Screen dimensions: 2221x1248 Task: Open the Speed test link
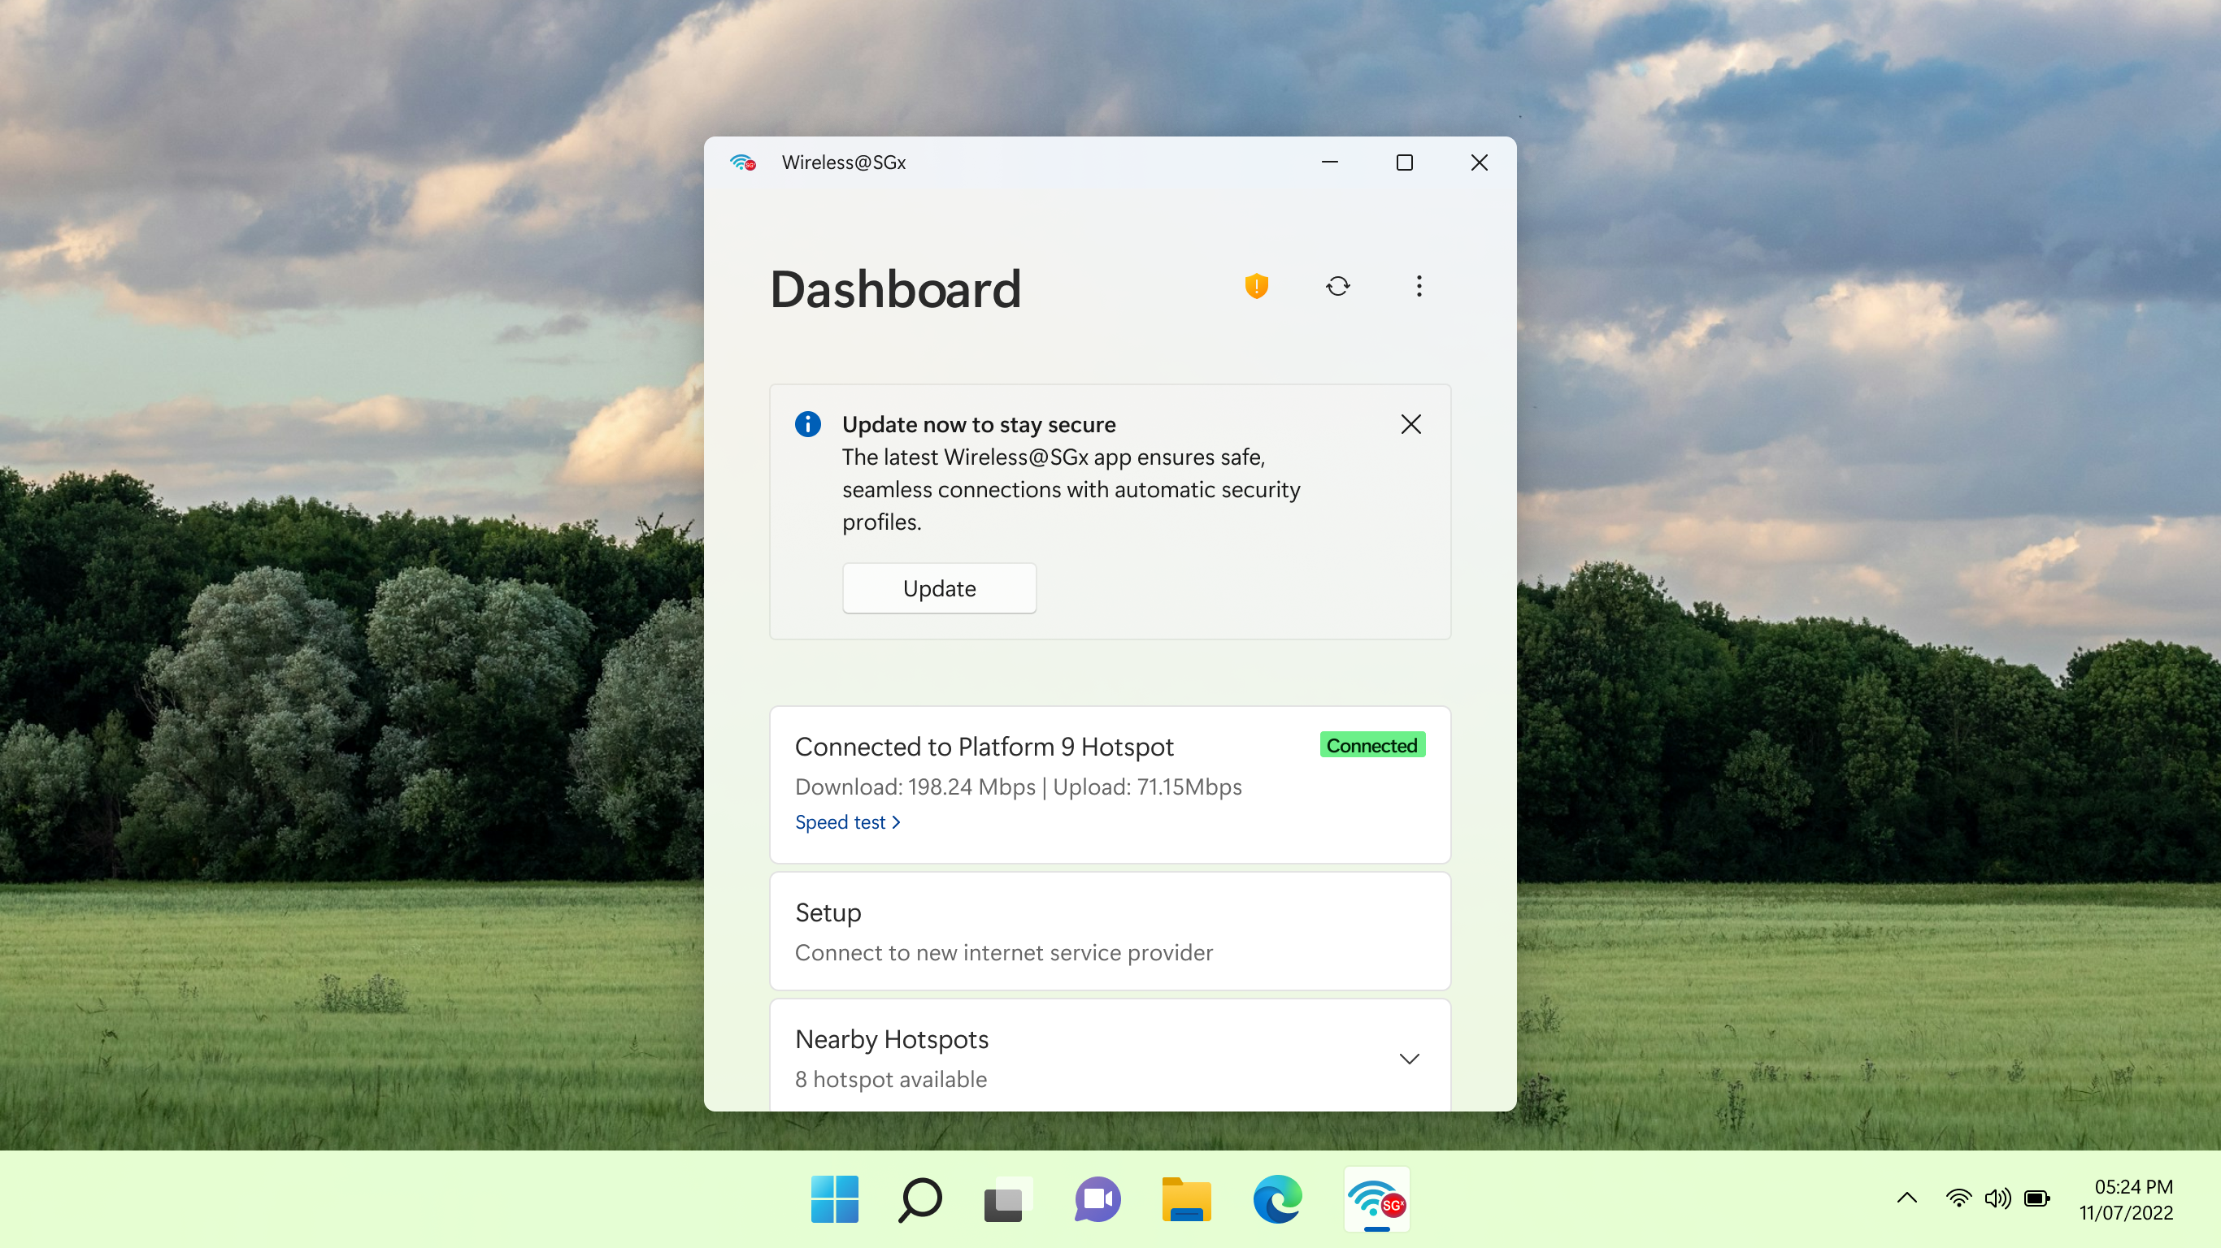(x=846, y=822)
